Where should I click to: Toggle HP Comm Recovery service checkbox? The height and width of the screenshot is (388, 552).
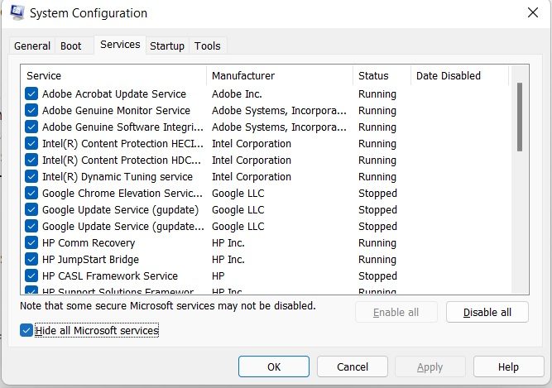(x=31, y=243)
